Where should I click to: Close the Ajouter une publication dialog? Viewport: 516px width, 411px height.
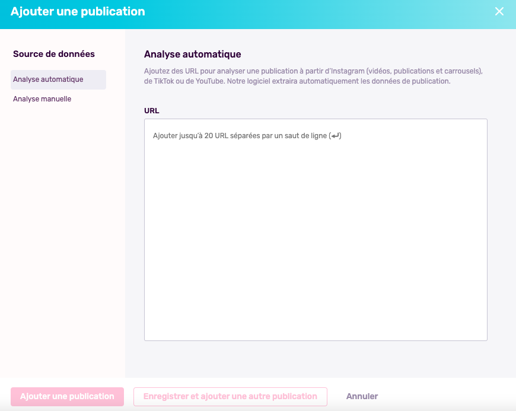tap(499, 12)
